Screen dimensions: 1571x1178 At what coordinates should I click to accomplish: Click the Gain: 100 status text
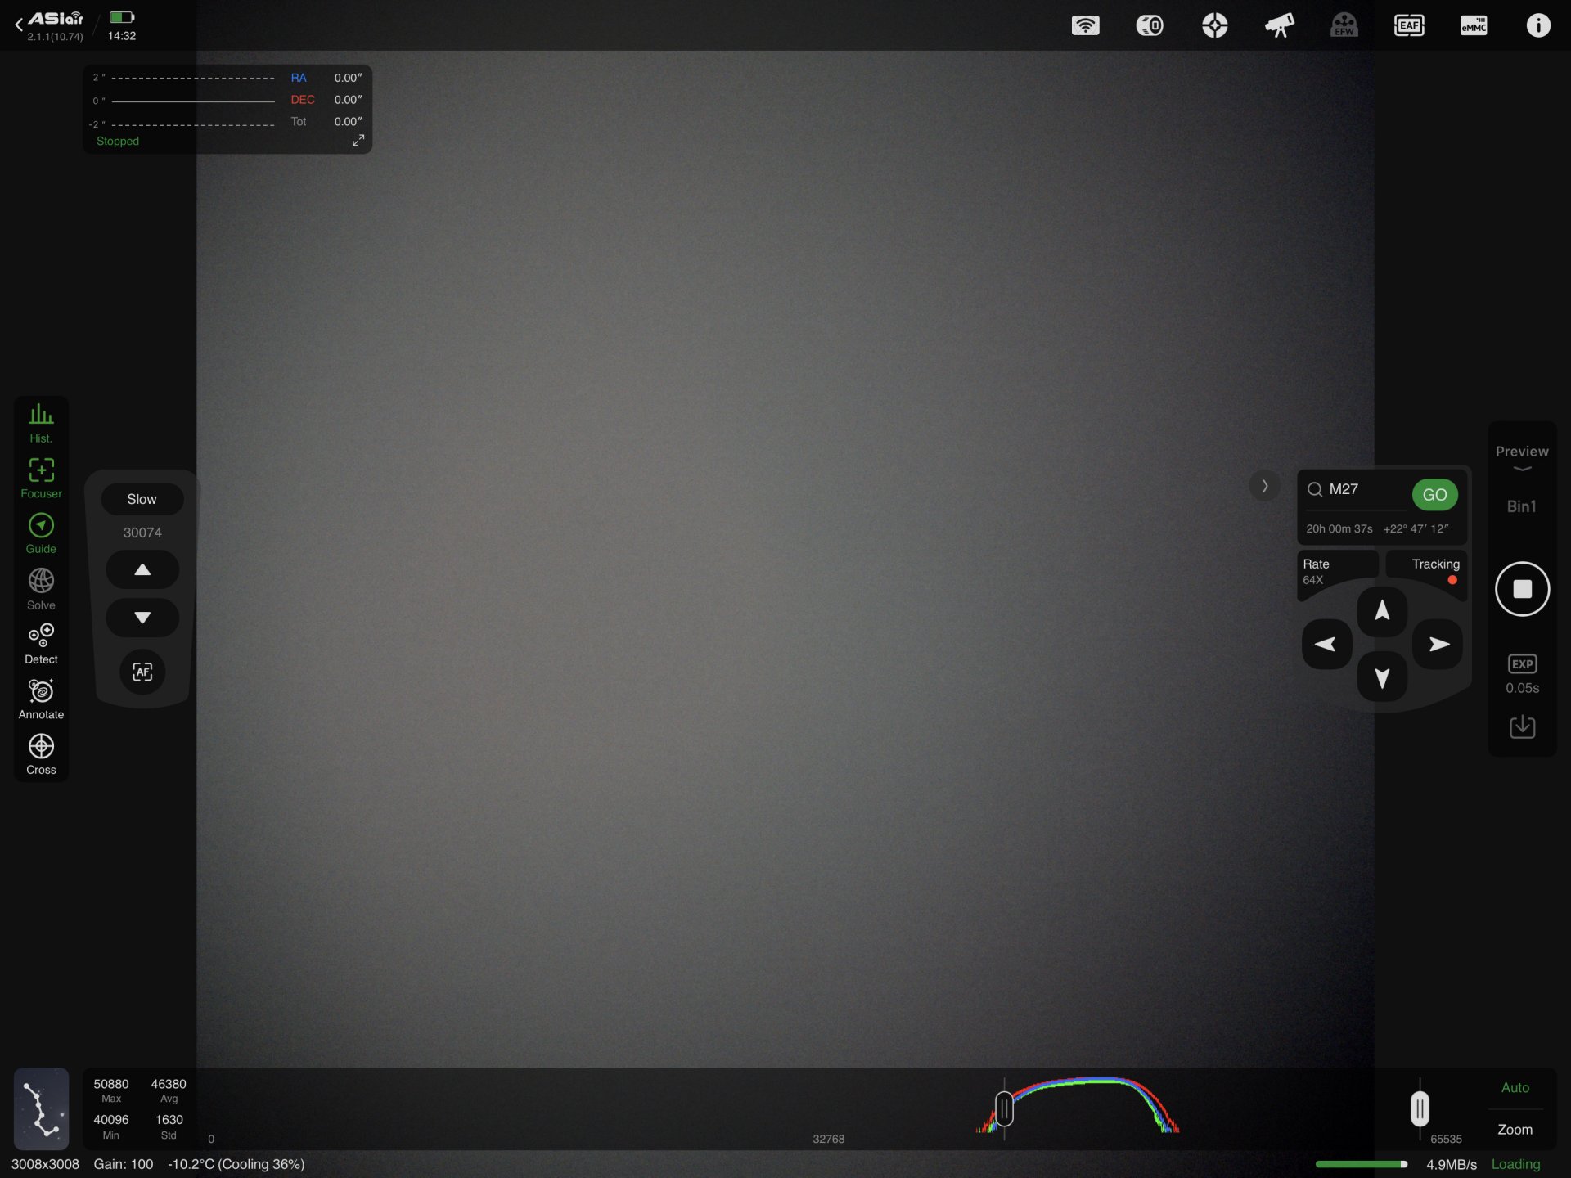[x=124, y=1164]
